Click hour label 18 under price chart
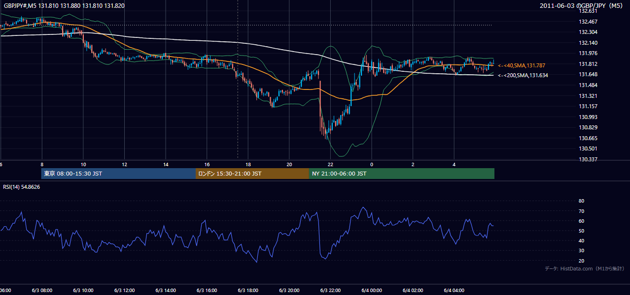Screen dimensions: 630x295 point(248,165)
